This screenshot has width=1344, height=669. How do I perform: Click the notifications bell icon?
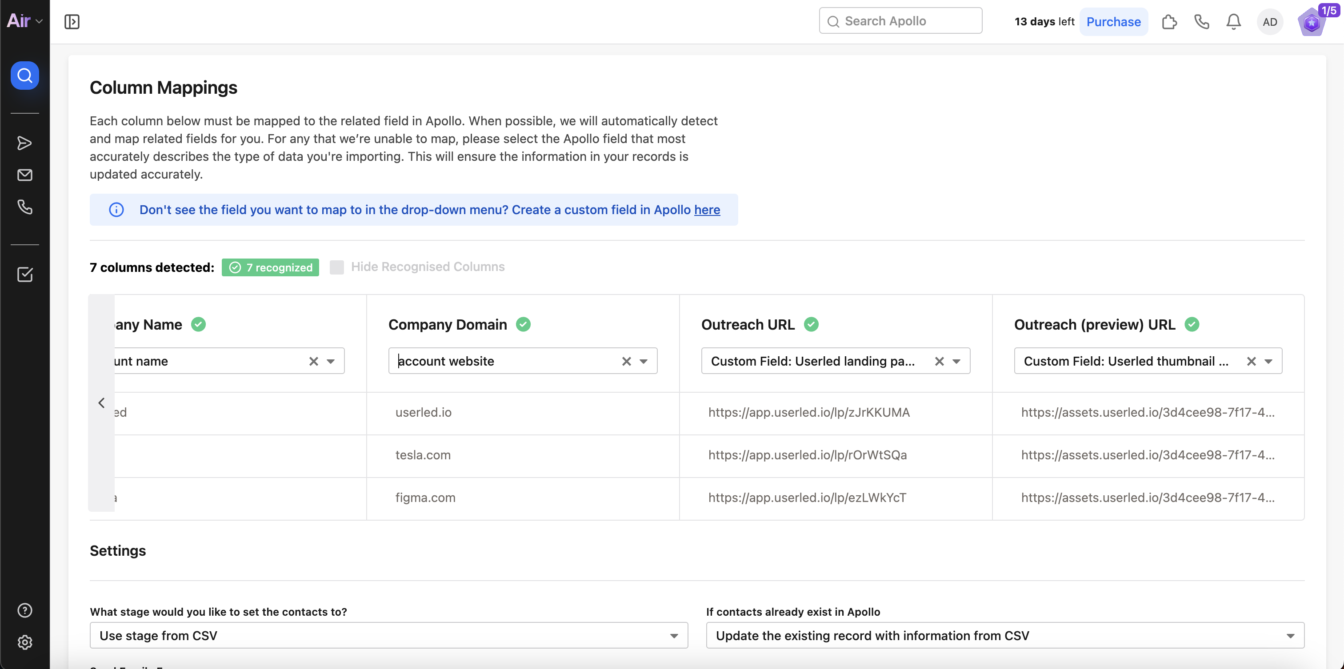tap(1233, 21)
